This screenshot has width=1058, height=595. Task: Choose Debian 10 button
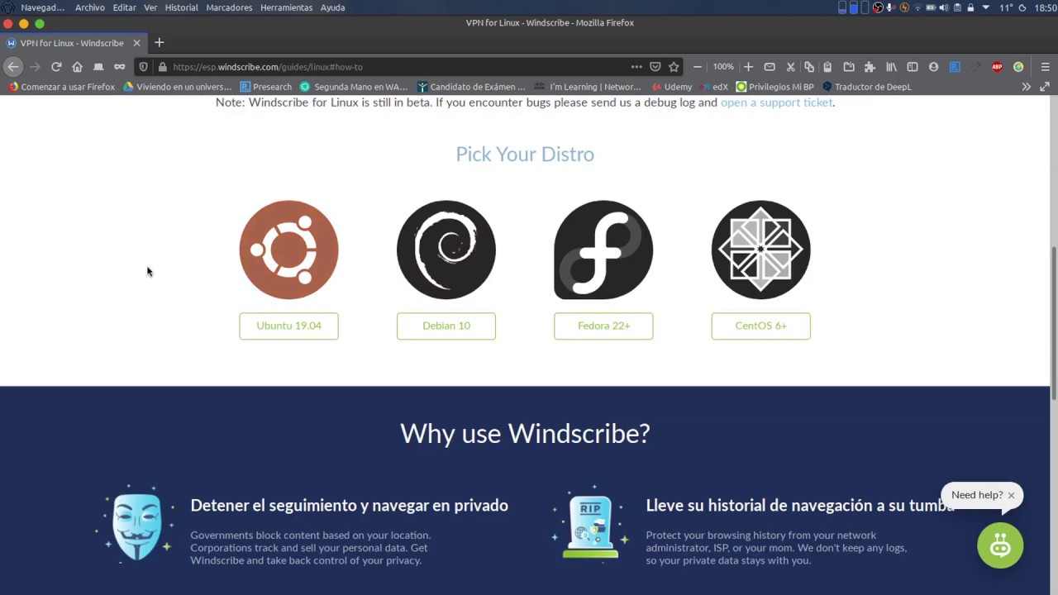pos(446,326)
